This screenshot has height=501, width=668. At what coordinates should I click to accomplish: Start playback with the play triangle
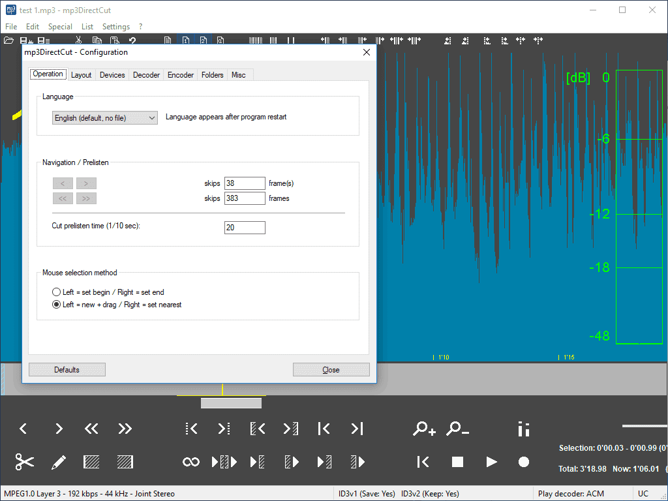pos(492,462)
